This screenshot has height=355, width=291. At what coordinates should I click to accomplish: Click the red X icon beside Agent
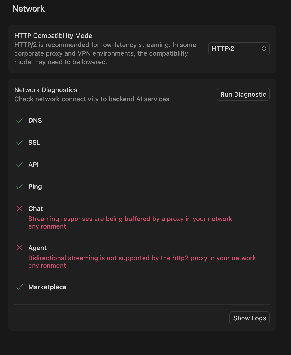point(20,248)
